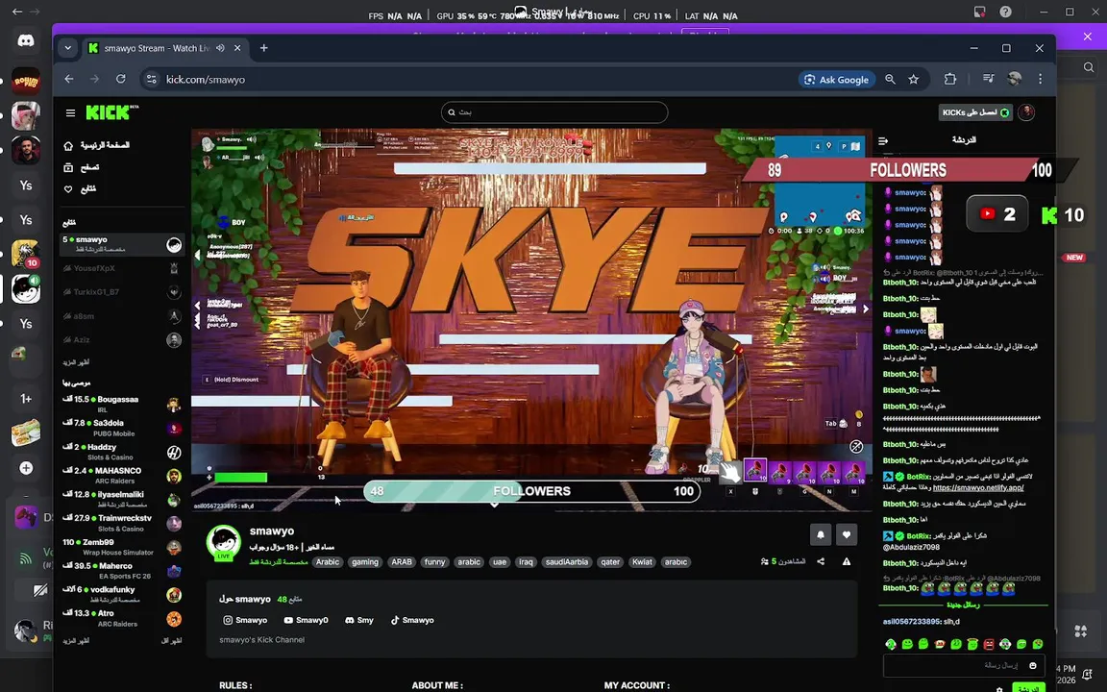Click the KICK logo
This screenshot has width=1107, height=692.
coord(111,112)
